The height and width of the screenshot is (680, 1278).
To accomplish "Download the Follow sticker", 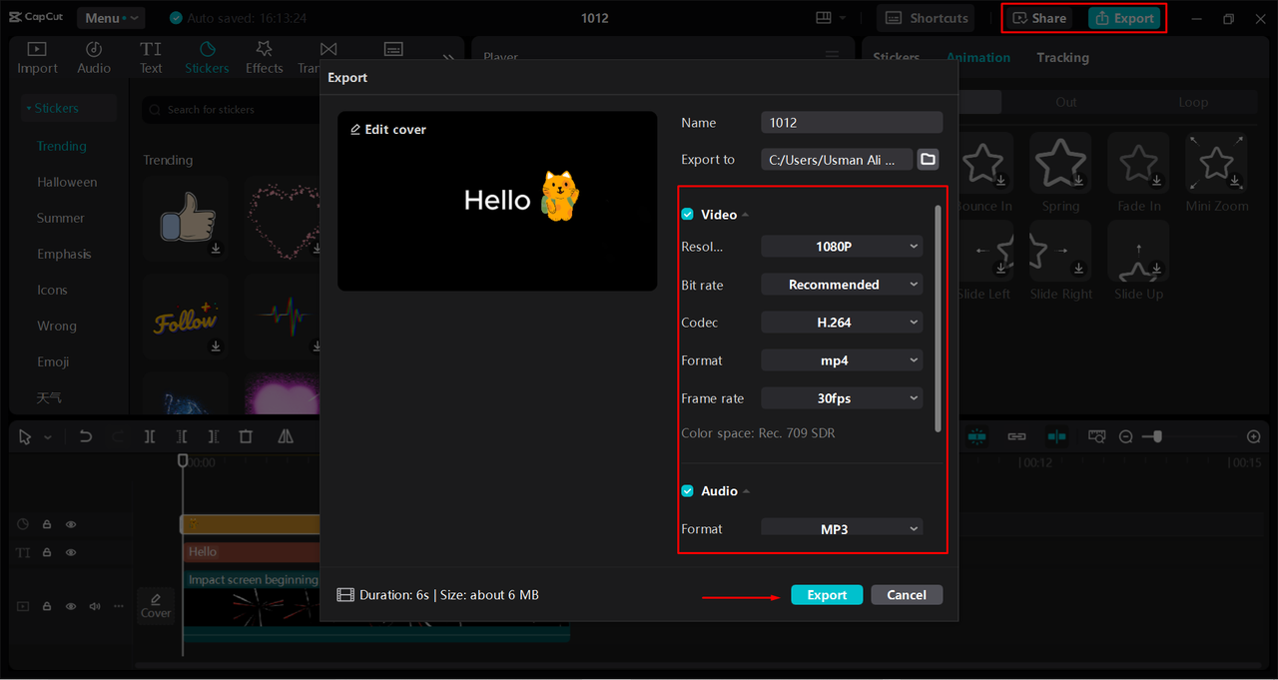I will coord(216,346).
